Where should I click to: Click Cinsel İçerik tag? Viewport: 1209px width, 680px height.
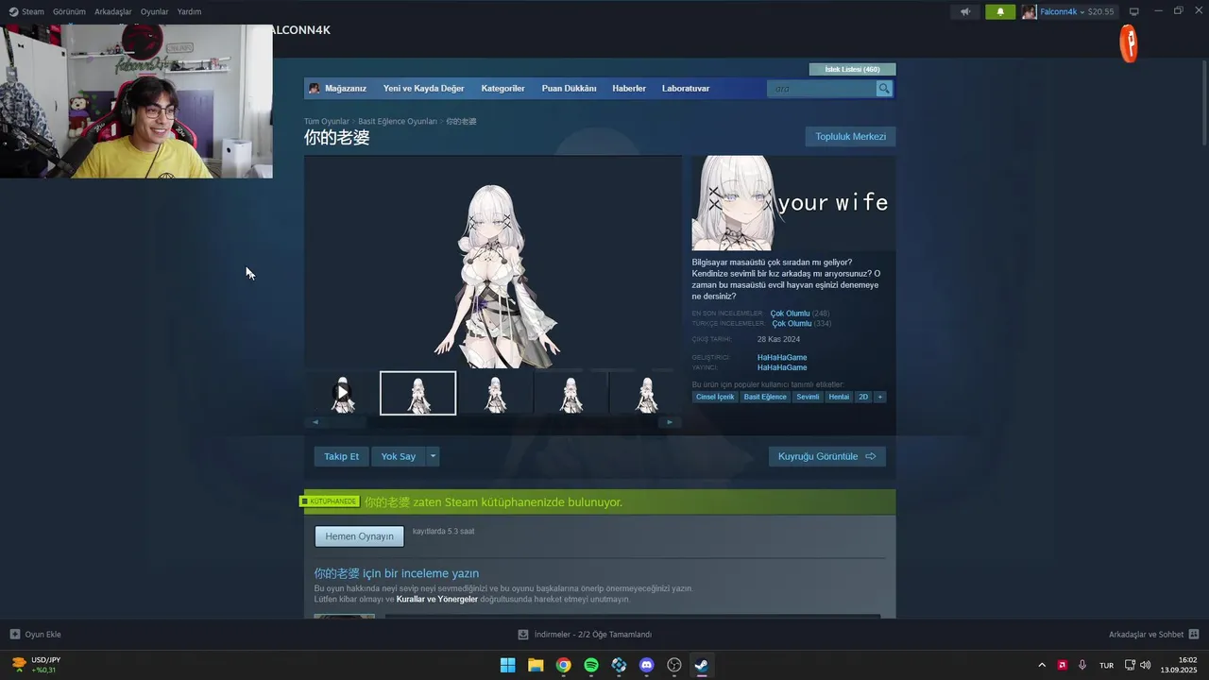tap(715, 397)
